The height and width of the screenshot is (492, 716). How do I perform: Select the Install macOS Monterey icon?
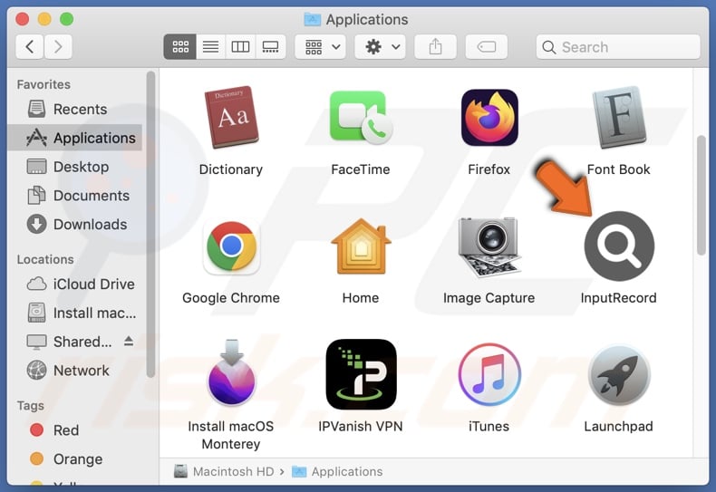click(231, 372)
